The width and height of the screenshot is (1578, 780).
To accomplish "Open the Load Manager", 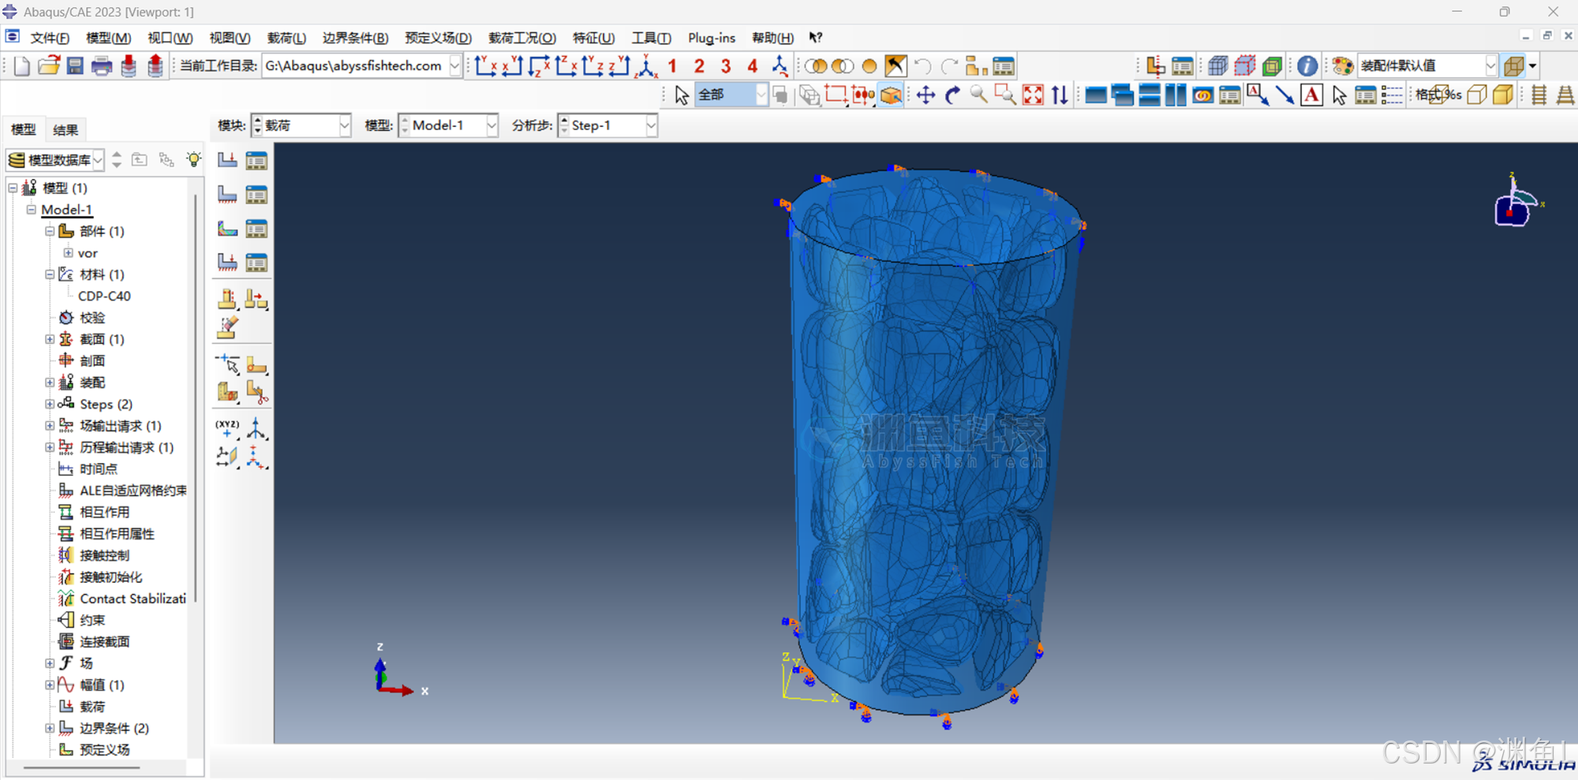I will click(x=256, y=161).
